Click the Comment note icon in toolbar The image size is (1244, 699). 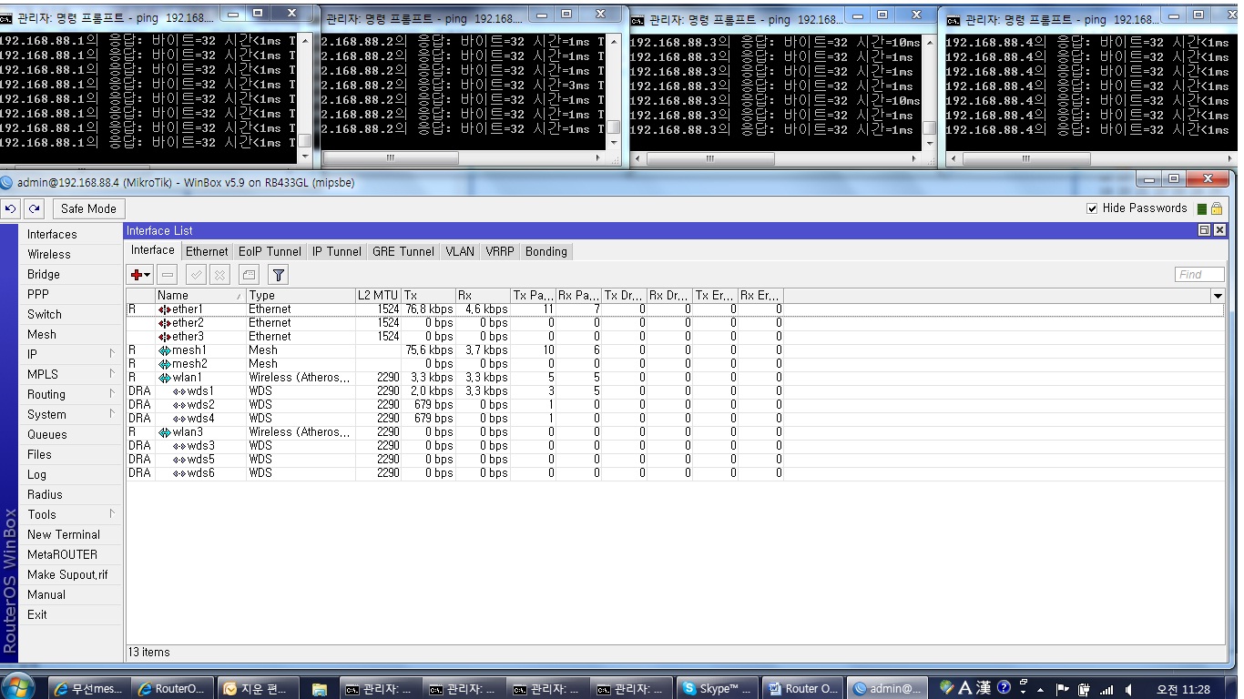pyautogui.click(x=249, y=274)
